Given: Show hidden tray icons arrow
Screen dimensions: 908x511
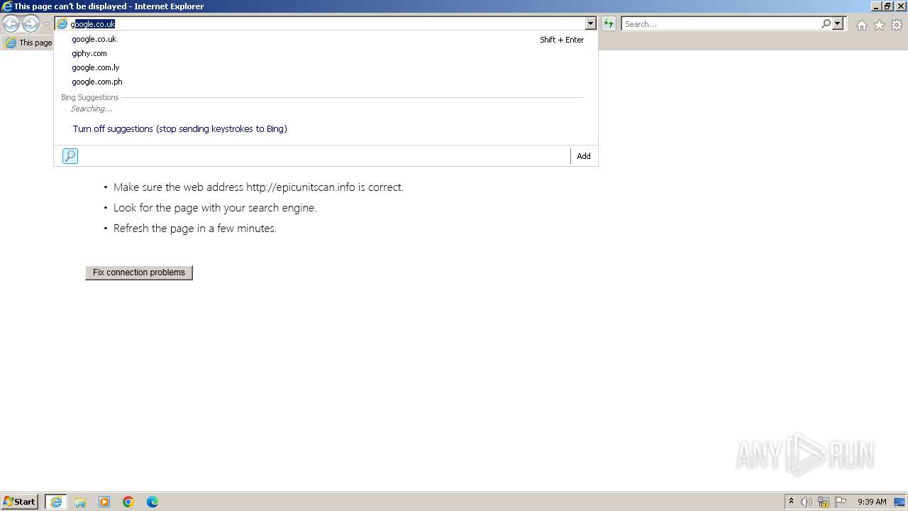Looking at the screenshot, I should pos(792,502).
